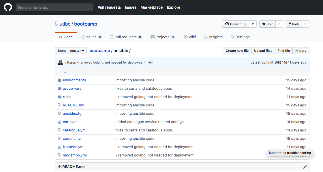Open commit message in group_vars row
The height and width of the screenshot is (172, 323).
144,89
